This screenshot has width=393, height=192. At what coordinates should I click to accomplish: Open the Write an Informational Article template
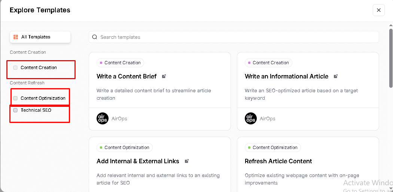click(x=286, y=76)
